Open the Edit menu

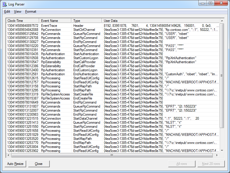click(7, 12)
